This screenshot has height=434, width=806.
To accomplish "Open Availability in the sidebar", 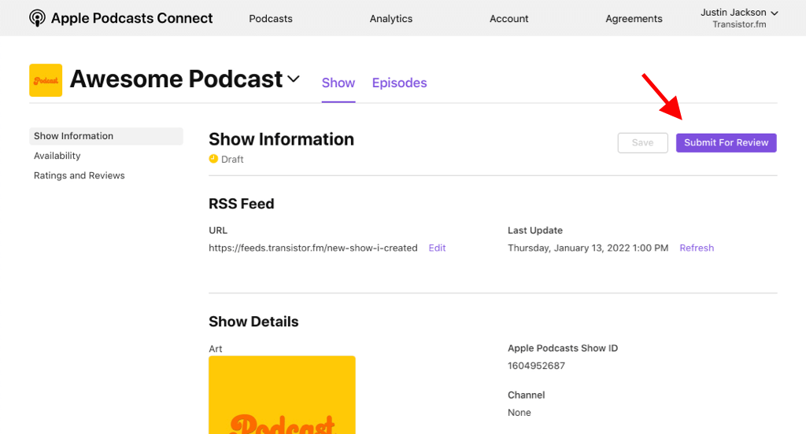I will coord(57,156).
